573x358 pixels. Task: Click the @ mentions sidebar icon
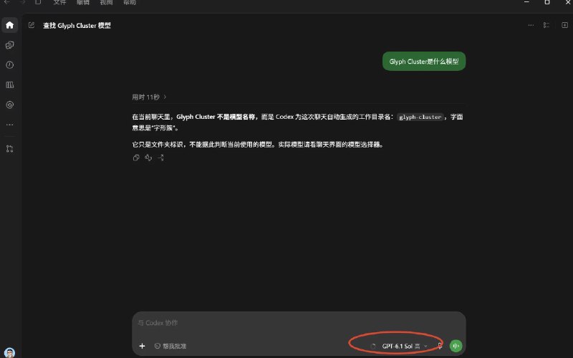point(10,105)
